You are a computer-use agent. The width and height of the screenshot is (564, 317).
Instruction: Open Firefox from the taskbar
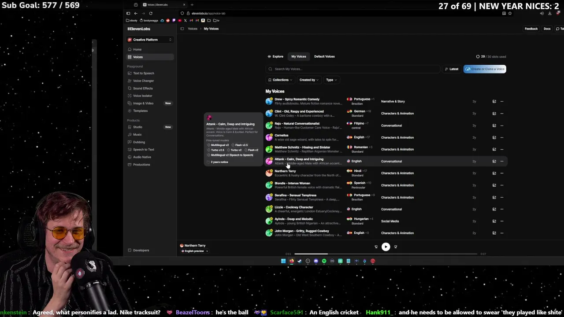tap(291, 261)
